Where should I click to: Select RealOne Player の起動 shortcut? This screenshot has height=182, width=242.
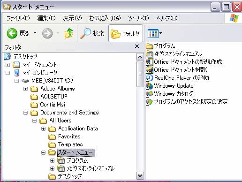point(177,78)
